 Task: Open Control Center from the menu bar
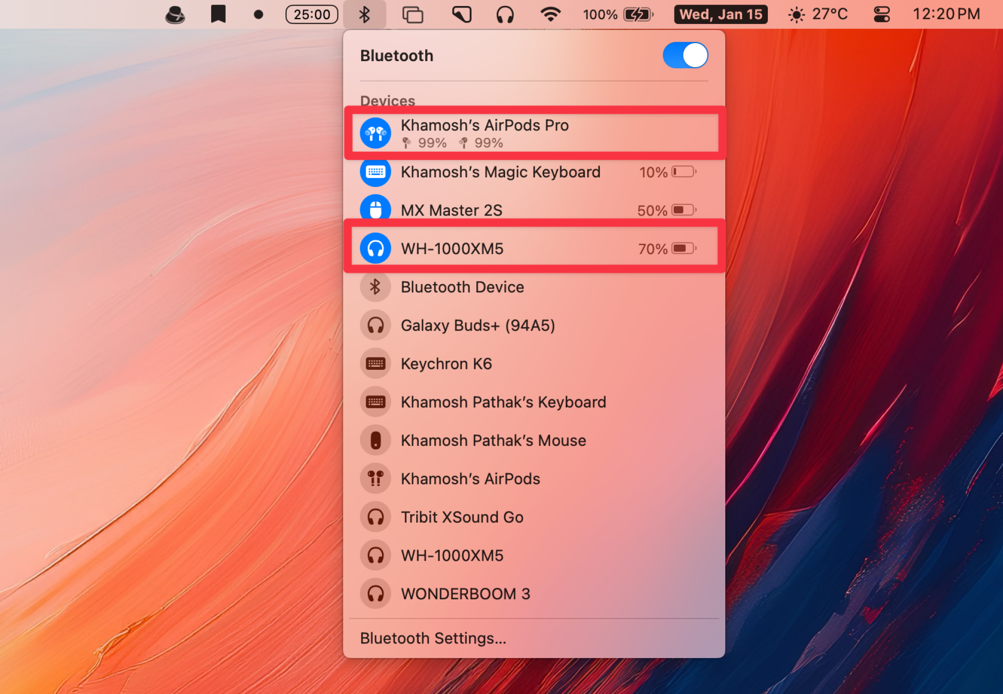(882, 15)
